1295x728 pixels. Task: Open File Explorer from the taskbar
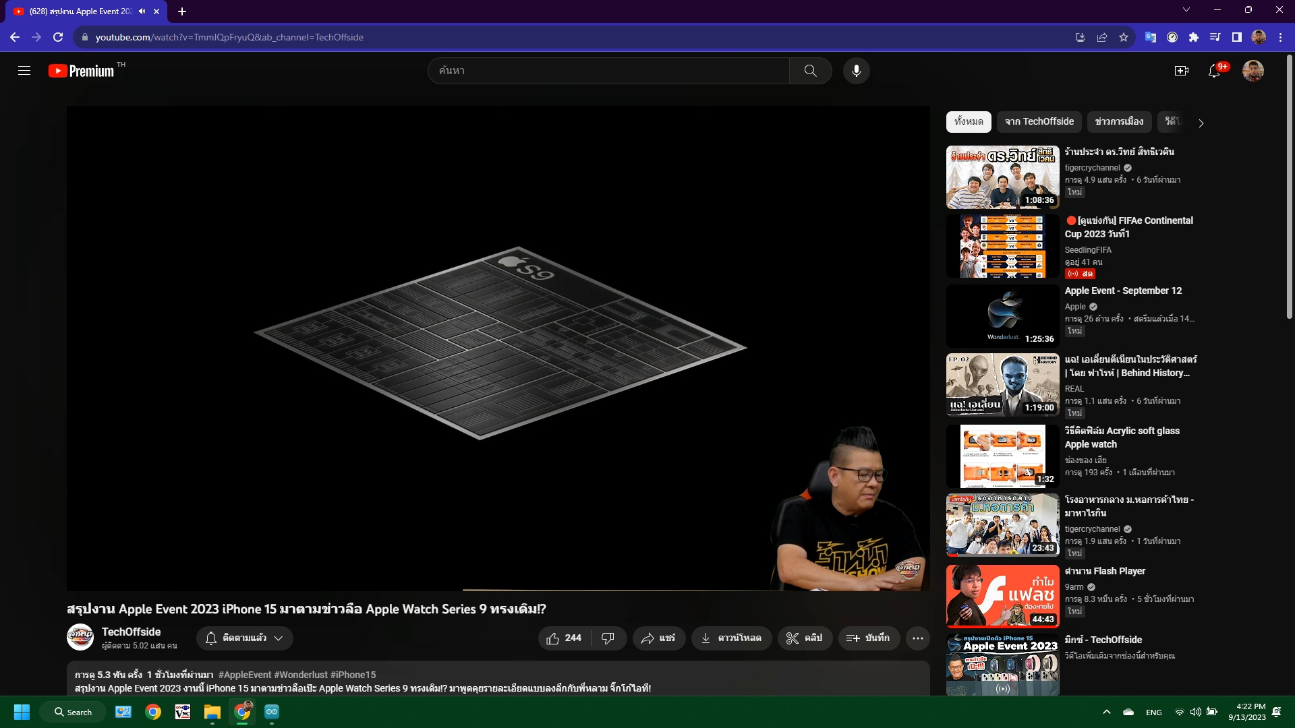coord(212,712)
